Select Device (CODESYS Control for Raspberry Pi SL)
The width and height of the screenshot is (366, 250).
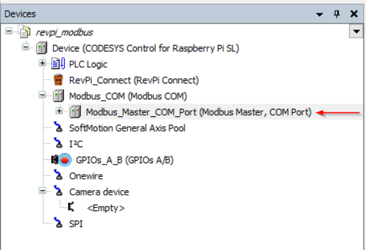click(145, 48)
